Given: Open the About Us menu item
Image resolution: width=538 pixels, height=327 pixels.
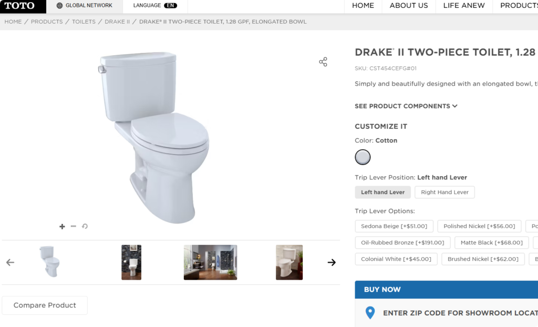Looking at the screenshot, I should [409, 5].
